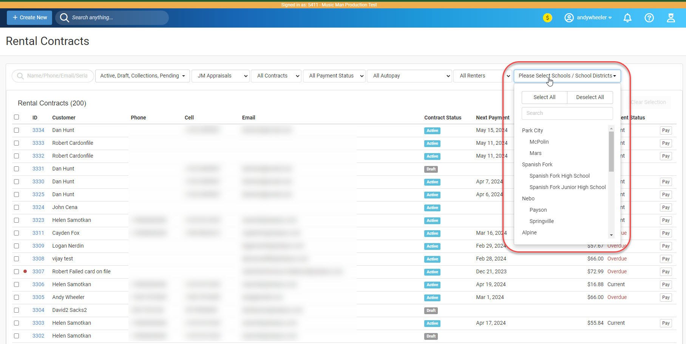This screenshot has height=344, width=686.
Task: Choose McPolin from the schools list
Action: point(539,142)
